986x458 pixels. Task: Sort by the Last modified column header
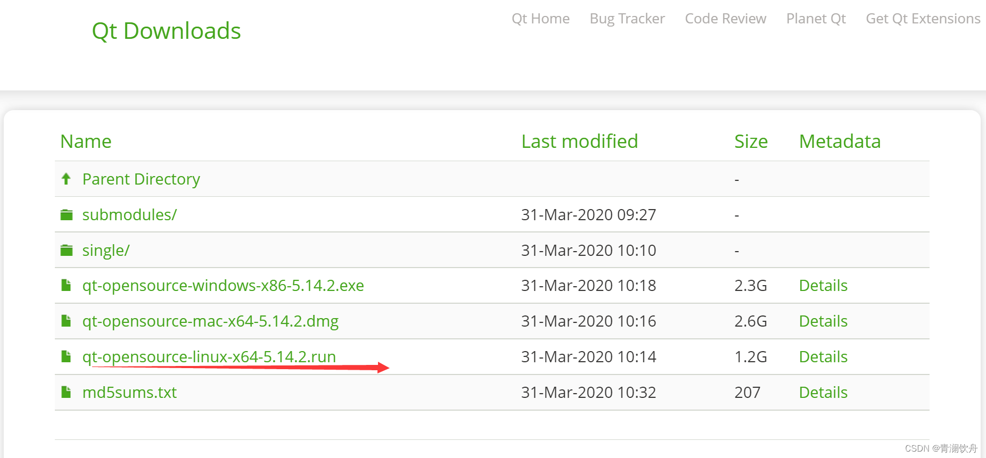(x=579, y=141)
